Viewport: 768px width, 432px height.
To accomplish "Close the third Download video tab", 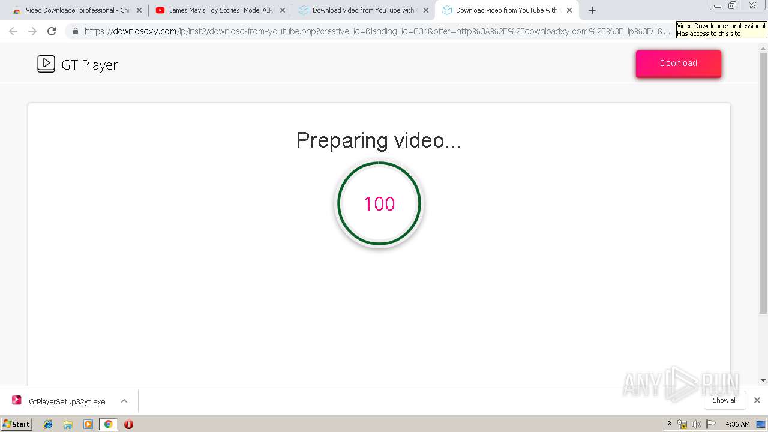I will (x=426, y=10).
